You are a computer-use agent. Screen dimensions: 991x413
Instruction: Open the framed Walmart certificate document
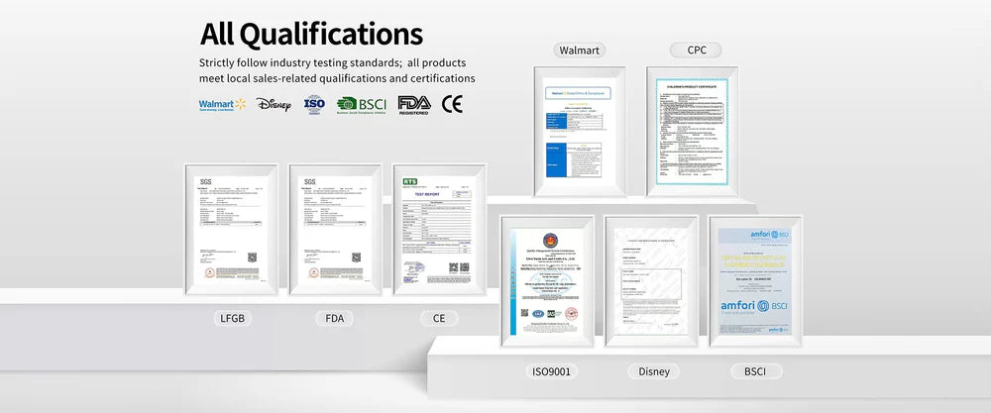[x=580, y=132]
